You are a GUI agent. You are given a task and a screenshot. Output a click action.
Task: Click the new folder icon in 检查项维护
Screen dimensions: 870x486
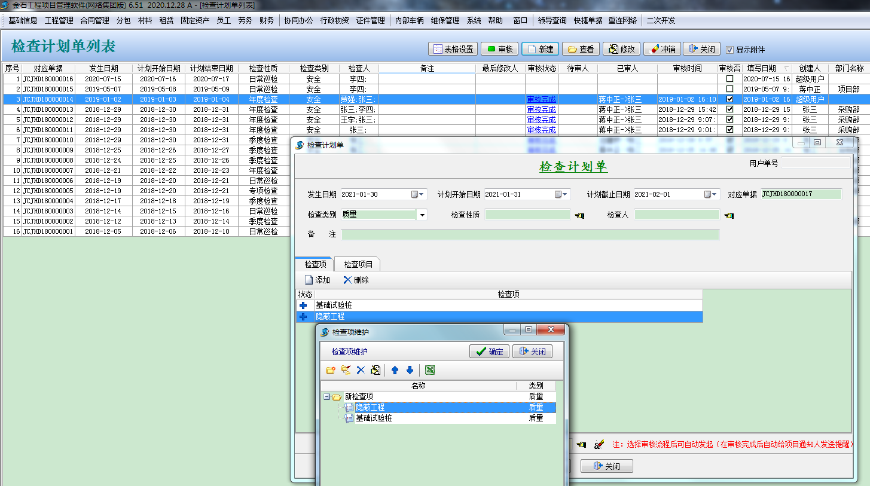[x=330, y=371]
